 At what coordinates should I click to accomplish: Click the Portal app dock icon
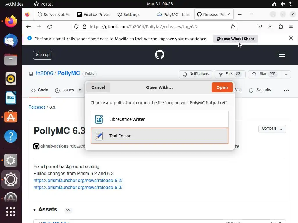tap(11, 179)
